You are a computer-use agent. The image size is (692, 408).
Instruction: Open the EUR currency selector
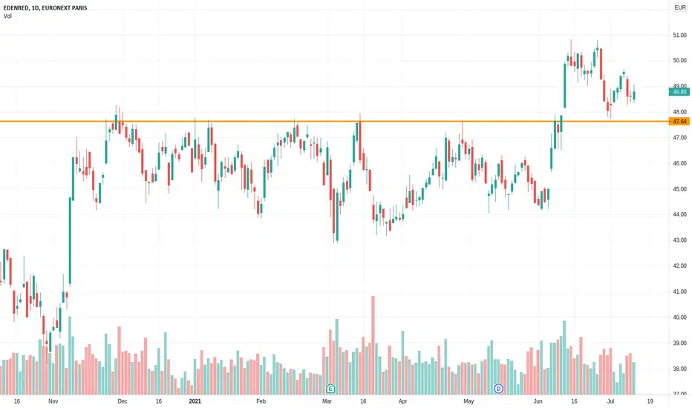tap(680, 7)
